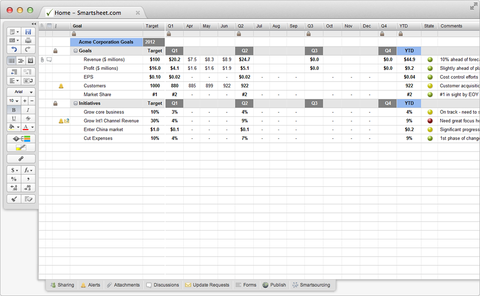Open the font size 10 dropdown
The width and height of the screenshot is (480, 296).
coord(14,101)
